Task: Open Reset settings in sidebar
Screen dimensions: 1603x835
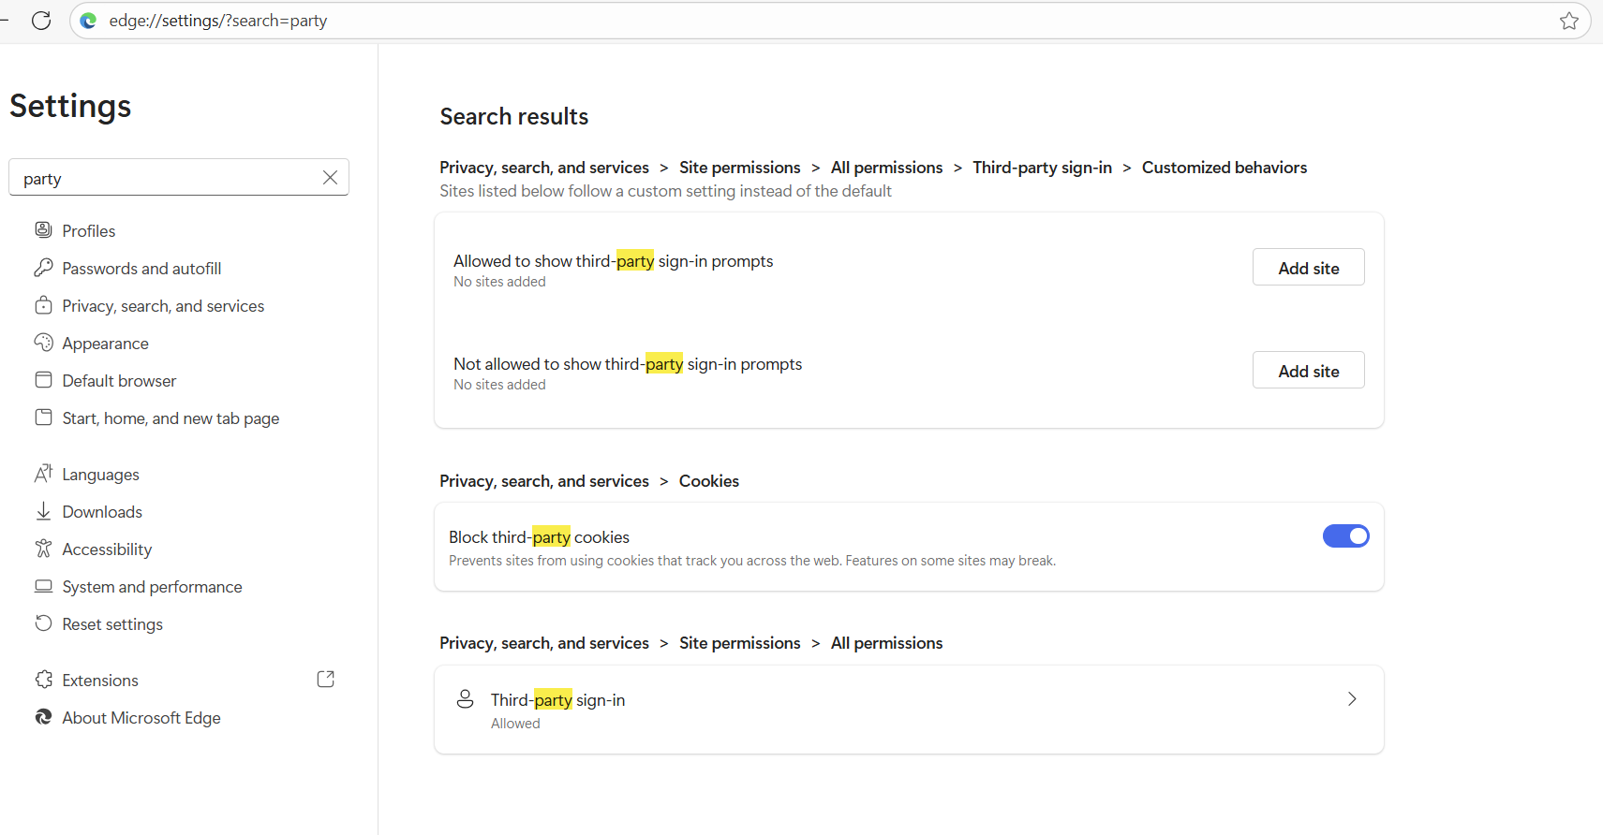Action: click(x=112, y=624)
